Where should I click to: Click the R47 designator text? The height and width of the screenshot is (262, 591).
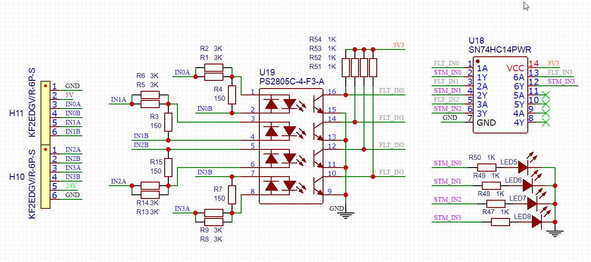pos(489,212)
